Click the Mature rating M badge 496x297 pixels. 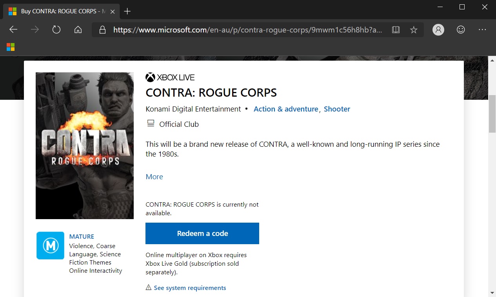tap(50, 245)
